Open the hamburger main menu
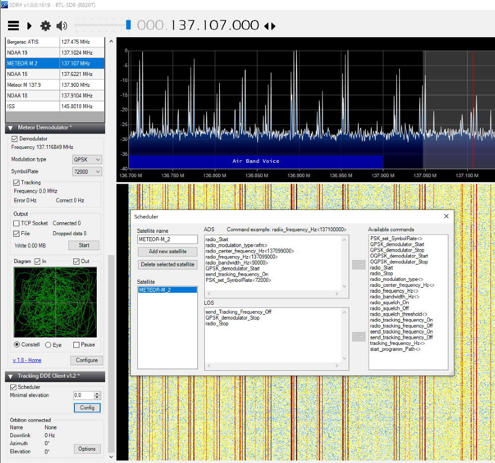Screen dimensions: 495x463 tap(13, 26)
